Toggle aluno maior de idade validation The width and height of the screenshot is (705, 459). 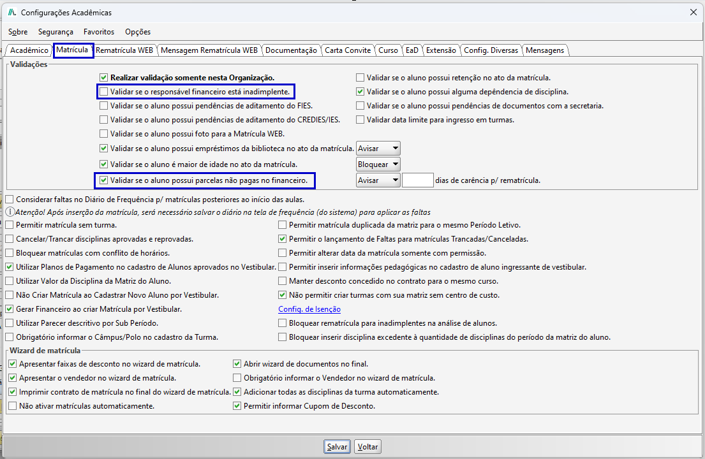click(x=103, y=164)
